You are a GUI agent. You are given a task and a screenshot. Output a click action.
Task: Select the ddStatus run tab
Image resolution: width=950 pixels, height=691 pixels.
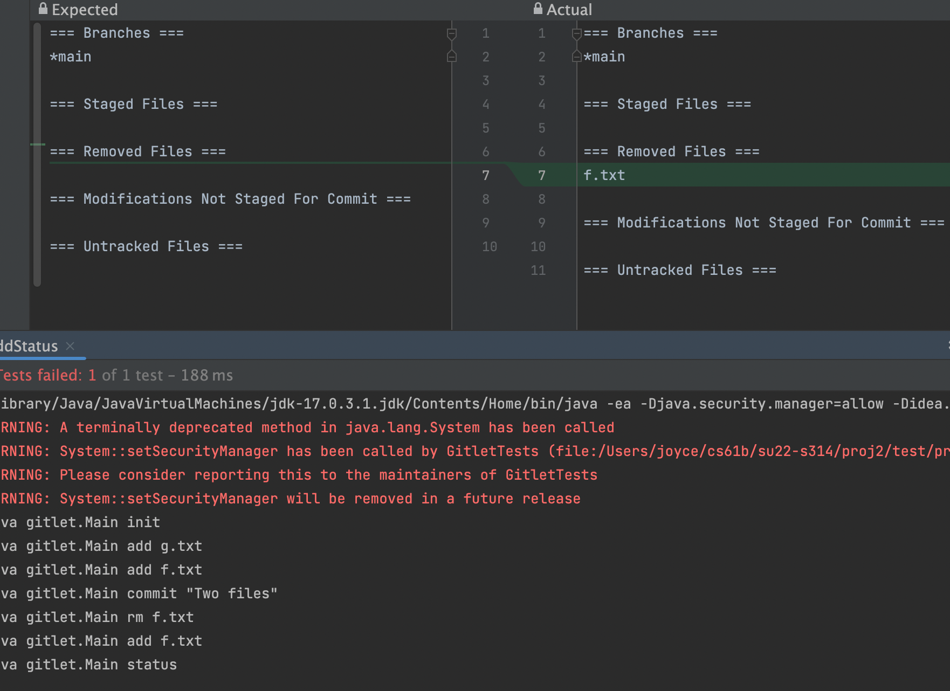click(29, 346)
